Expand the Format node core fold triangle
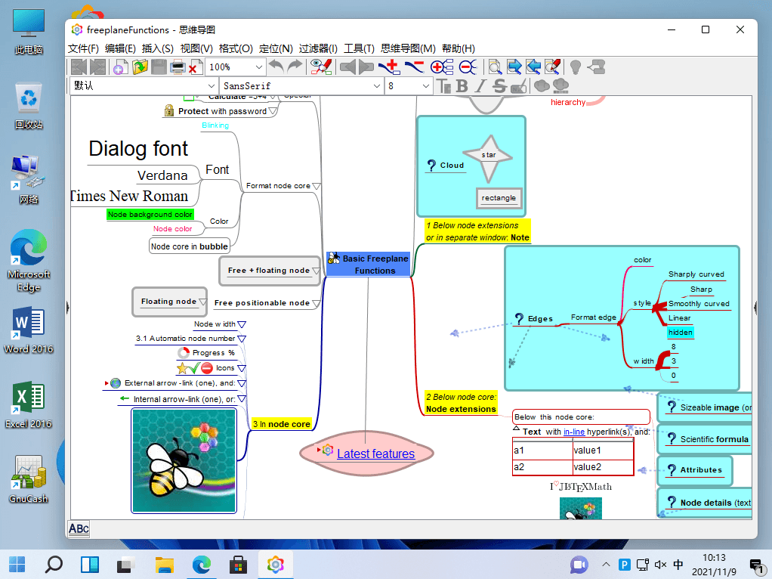772x579 pixels. click(317, 186)
